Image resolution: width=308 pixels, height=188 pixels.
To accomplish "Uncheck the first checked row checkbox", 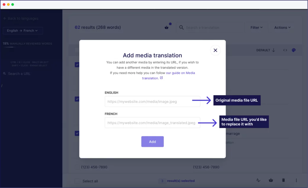I will pyautogui.click(x=77, y=65).
